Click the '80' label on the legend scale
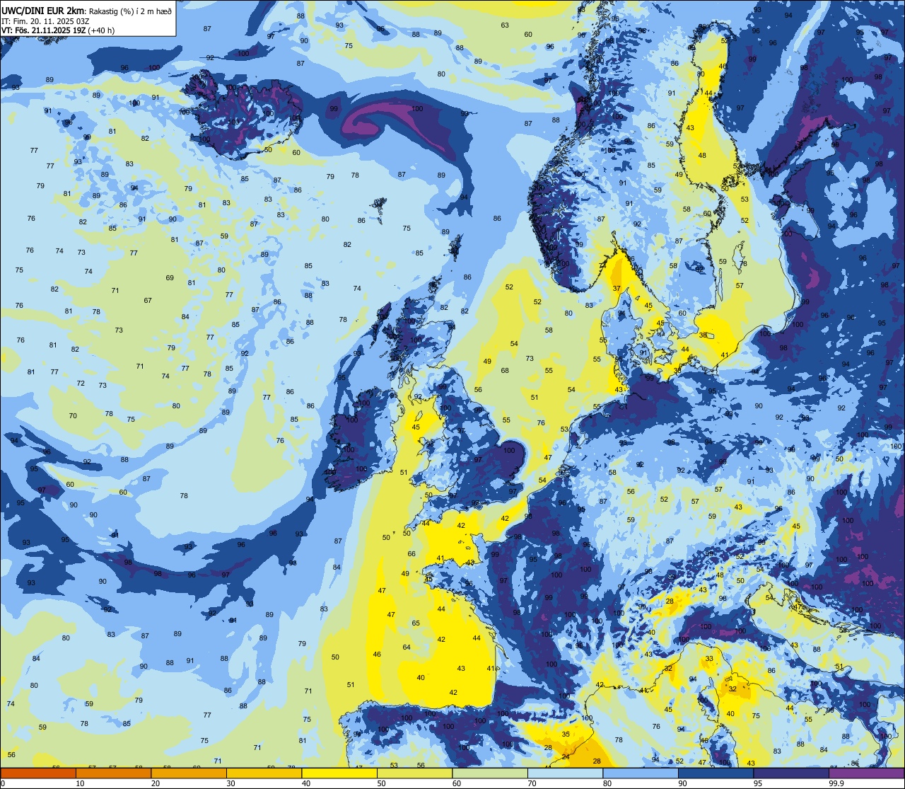The width and height of the screenshot is (905, 789). point(607,783)
